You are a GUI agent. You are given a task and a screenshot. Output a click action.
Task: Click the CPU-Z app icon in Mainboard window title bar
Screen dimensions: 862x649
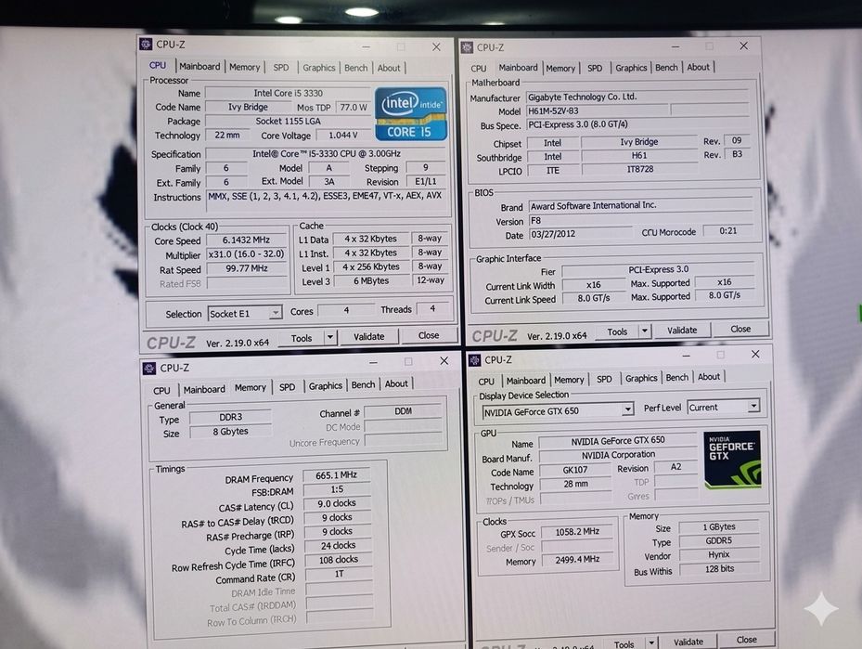click(x=467, y=47)
